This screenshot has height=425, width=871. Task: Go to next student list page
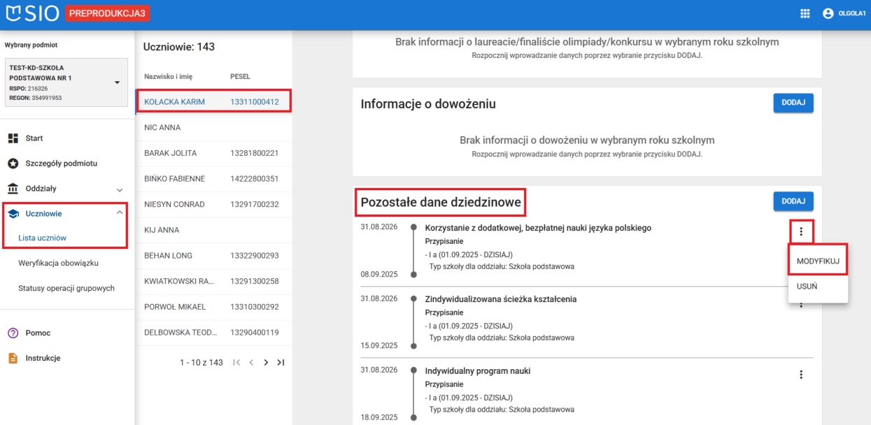click(266, 362)
